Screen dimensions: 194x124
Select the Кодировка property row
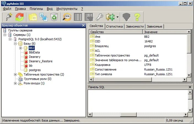click(138, 65)
